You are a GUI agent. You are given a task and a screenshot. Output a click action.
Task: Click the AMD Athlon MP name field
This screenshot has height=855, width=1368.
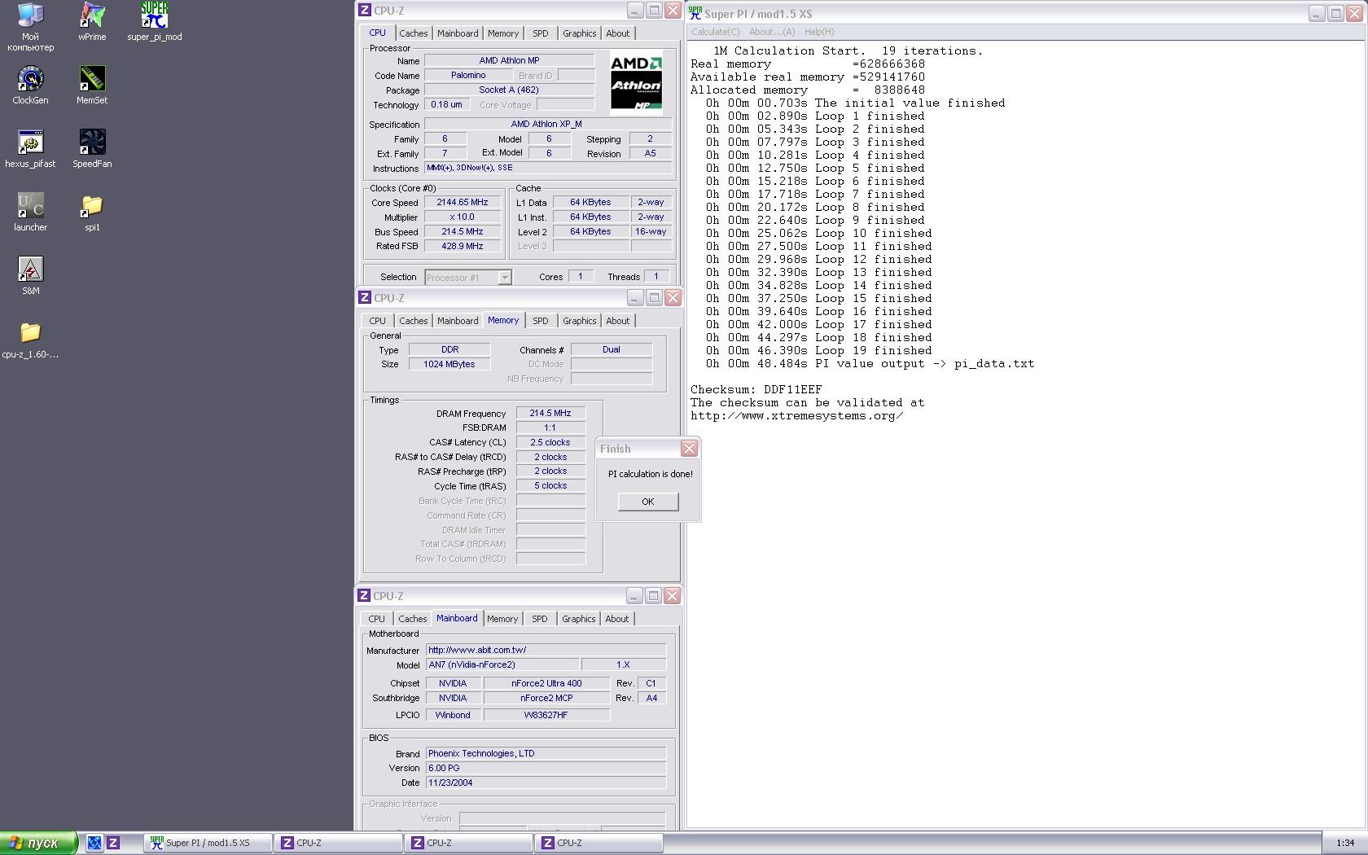[510, 60]
